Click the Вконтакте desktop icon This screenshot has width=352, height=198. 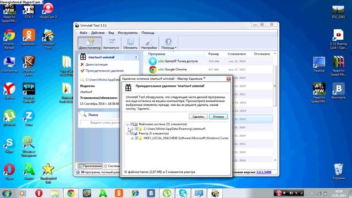tap(339, 91)
